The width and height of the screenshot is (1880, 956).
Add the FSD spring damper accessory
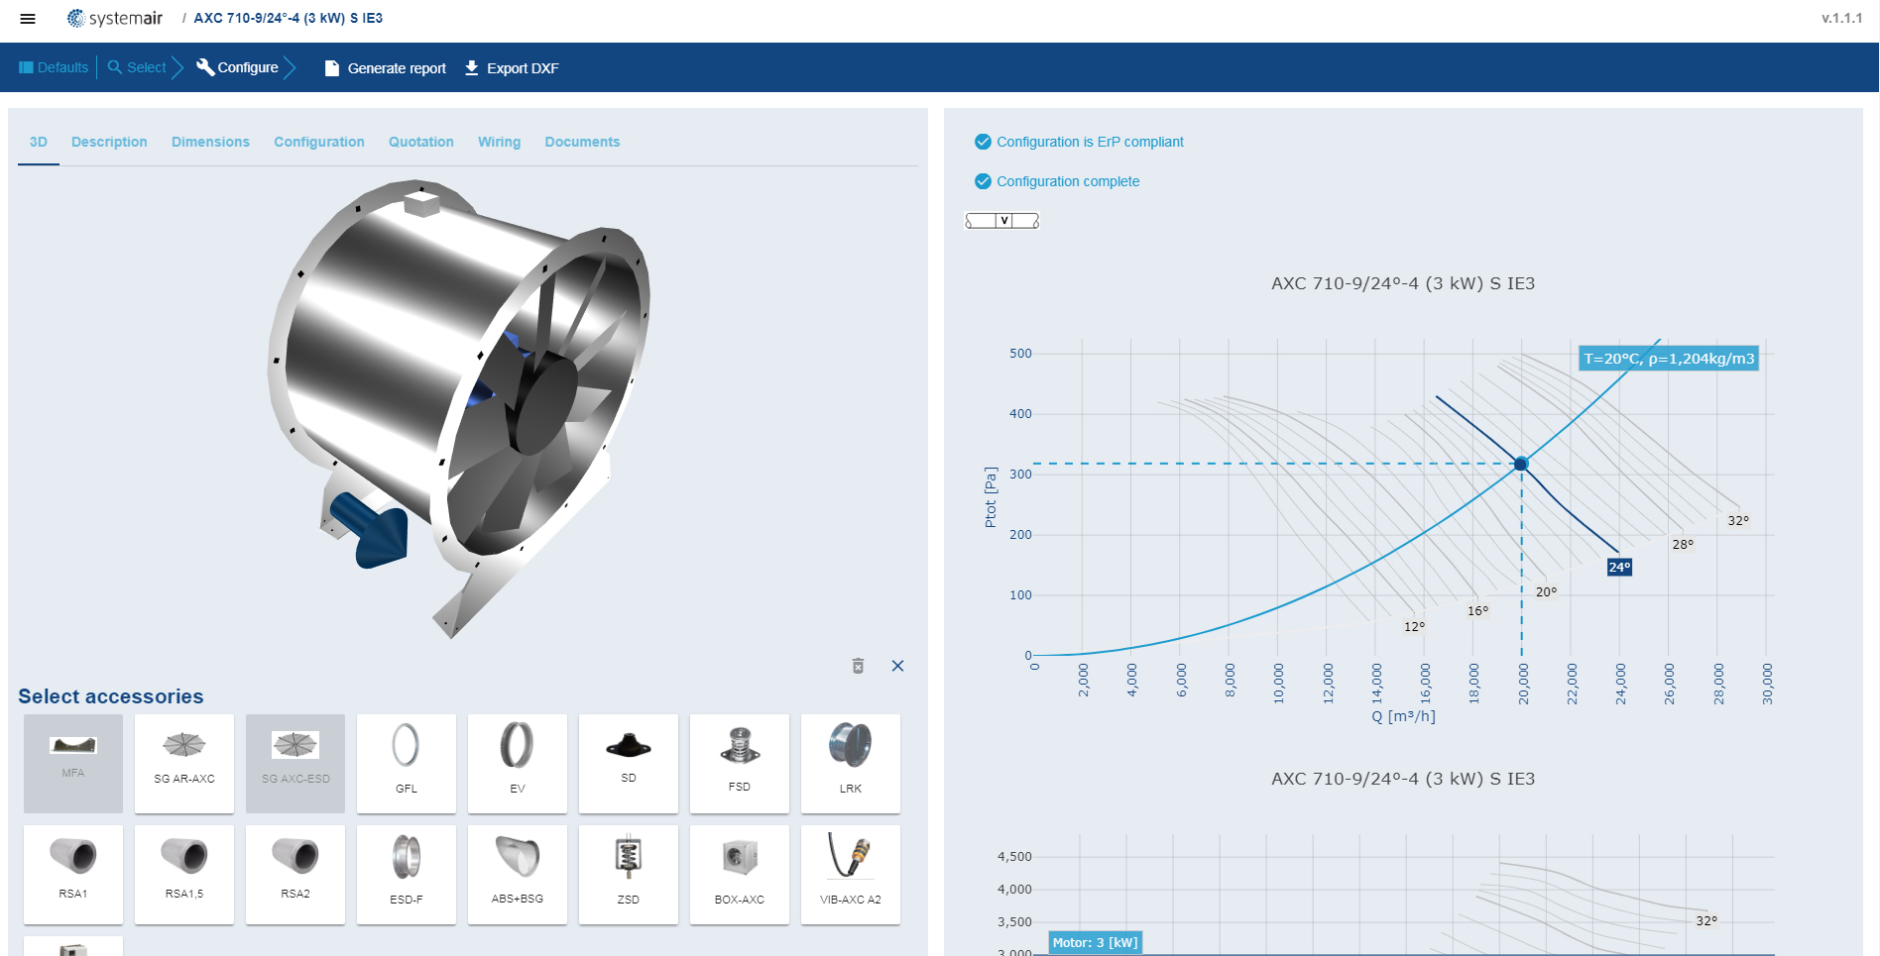pyautogui.click(x=740, y=764)
